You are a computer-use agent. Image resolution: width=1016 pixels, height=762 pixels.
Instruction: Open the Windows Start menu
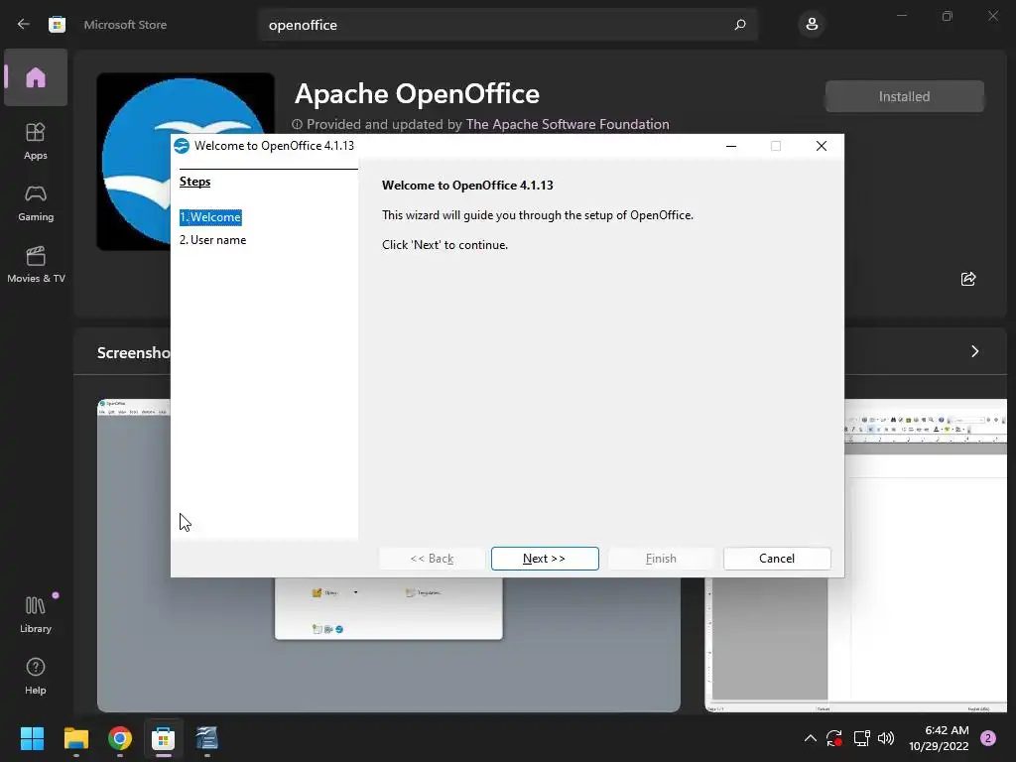coord(32,738)
